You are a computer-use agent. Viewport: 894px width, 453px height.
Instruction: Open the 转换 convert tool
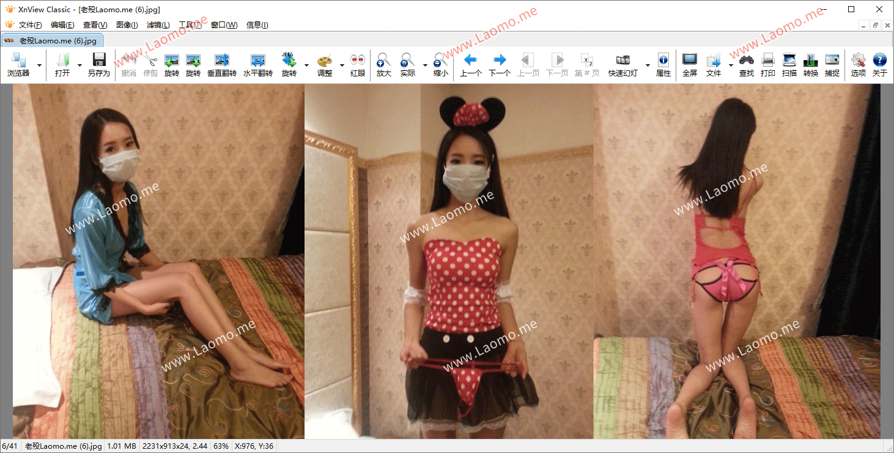[x=811, y=65]
